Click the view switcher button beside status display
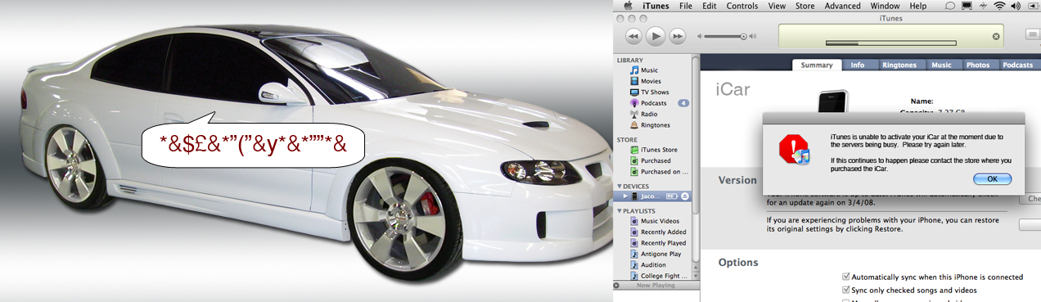 coord(1033,35)
